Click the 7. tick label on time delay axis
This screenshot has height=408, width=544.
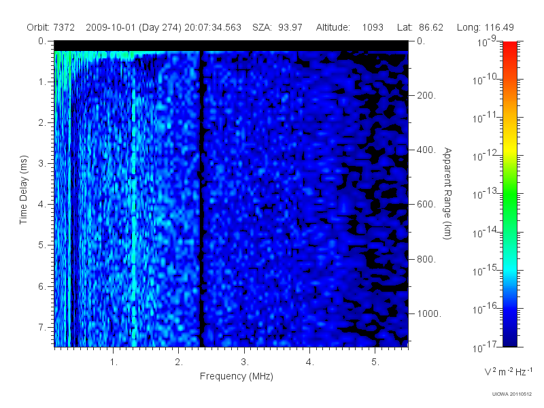click(x=42, y=327)
